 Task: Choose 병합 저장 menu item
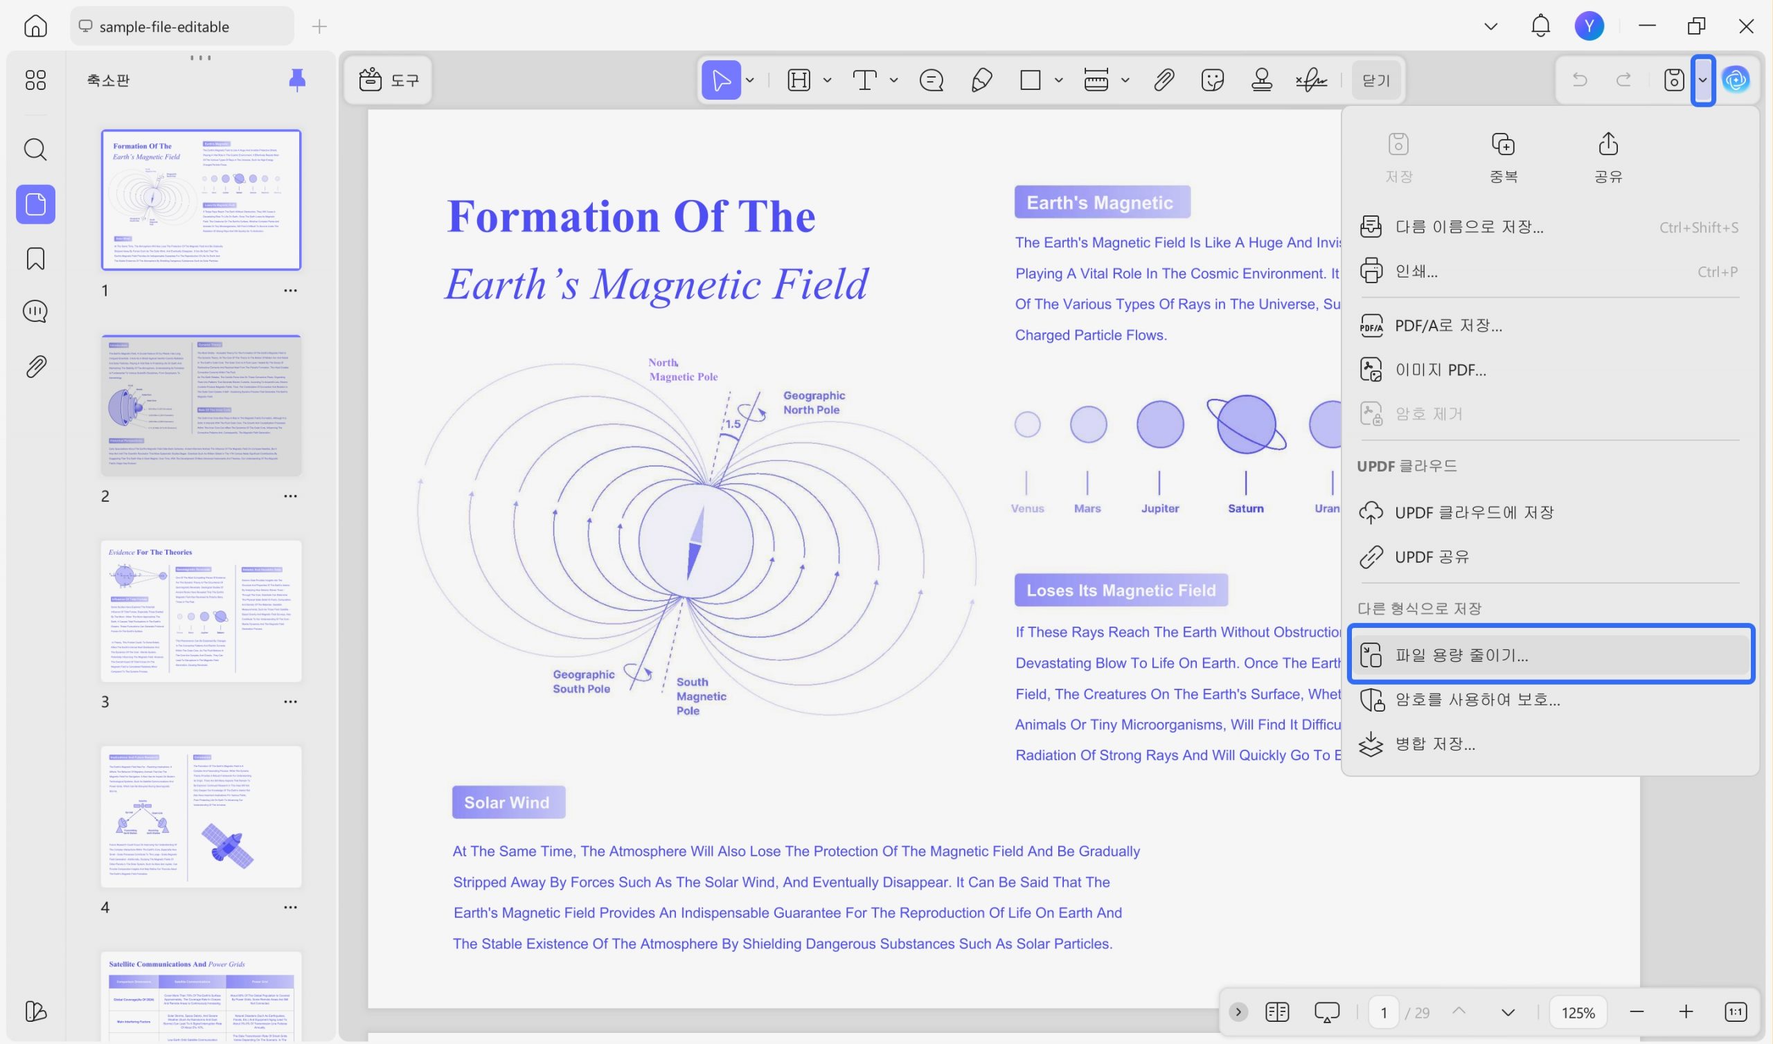[x=1550, y=744]
